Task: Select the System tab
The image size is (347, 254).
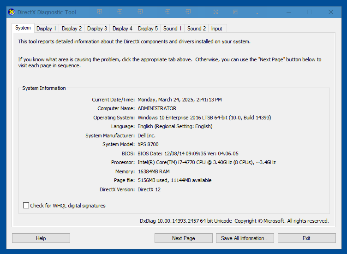Action: click(x=23, y=28)
